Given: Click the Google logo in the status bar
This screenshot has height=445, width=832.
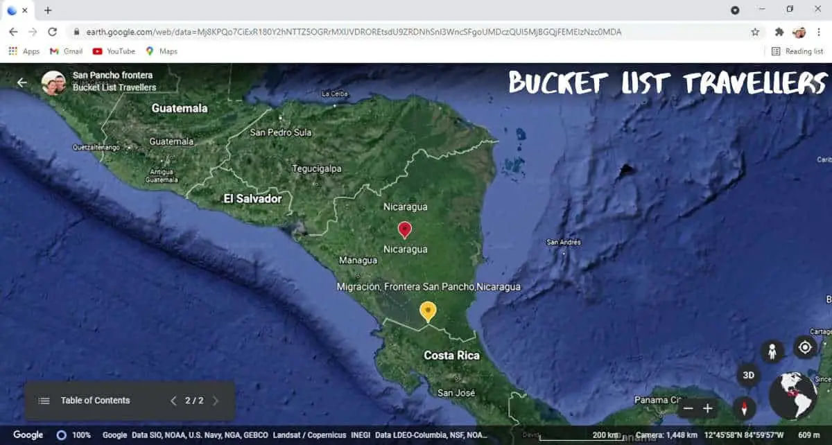Looking at the screenshot, I should tap(26, 435).
